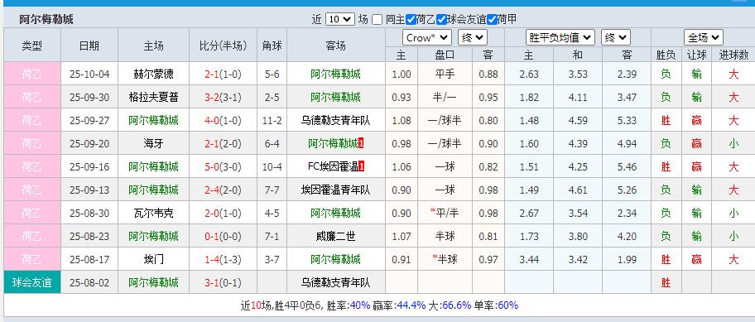Click 乌德勒支青年队 in the 球会友谊 row
755x322 pixels.
(x=335, y=282)
